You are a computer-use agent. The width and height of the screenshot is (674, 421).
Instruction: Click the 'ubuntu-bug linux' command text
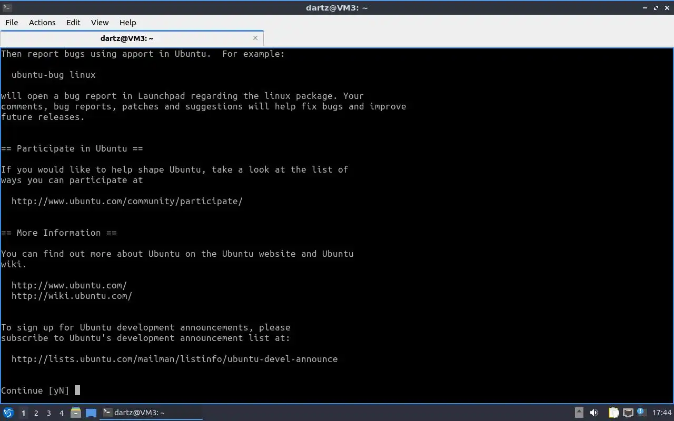tap(54, 75)
